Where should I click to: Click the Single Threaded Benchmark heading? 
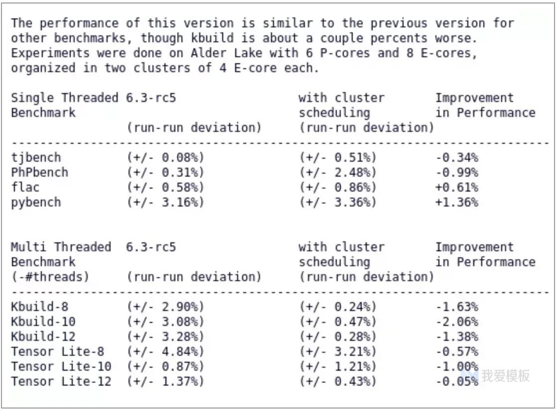pos(65,105)
